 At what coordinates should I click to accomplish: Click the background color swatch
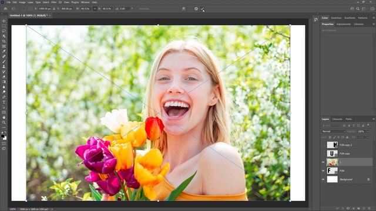coord(5,138)
